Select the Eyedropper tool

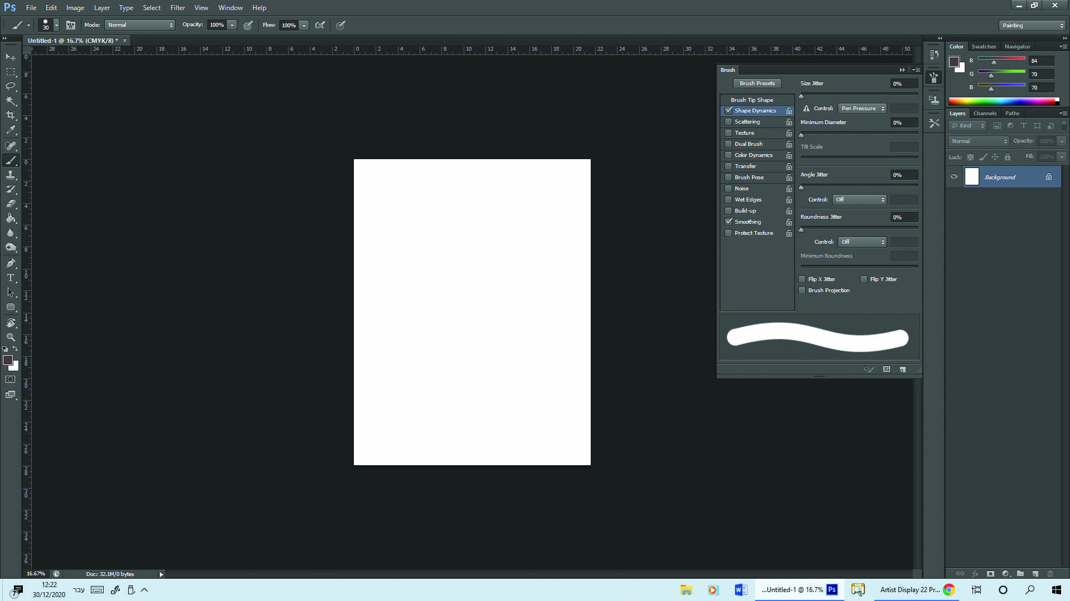click(x=11, y=130)
